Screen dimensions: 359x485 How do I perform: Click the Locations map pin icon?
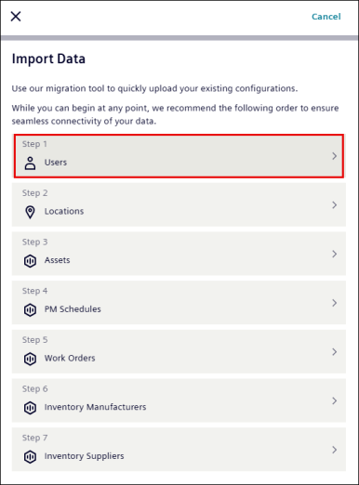click(x=30, y=212)
